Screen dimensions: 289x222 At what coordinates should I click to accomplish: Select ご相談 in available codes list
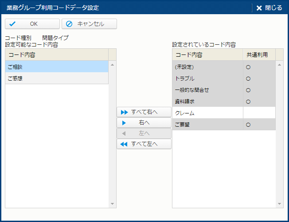(57, 66)
